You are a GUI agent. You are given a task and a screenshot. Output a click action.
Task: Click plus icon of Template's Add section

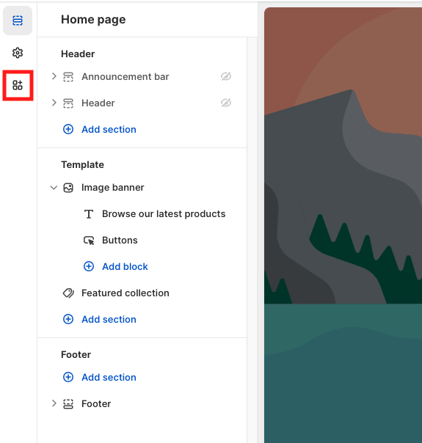click(68, 319)
